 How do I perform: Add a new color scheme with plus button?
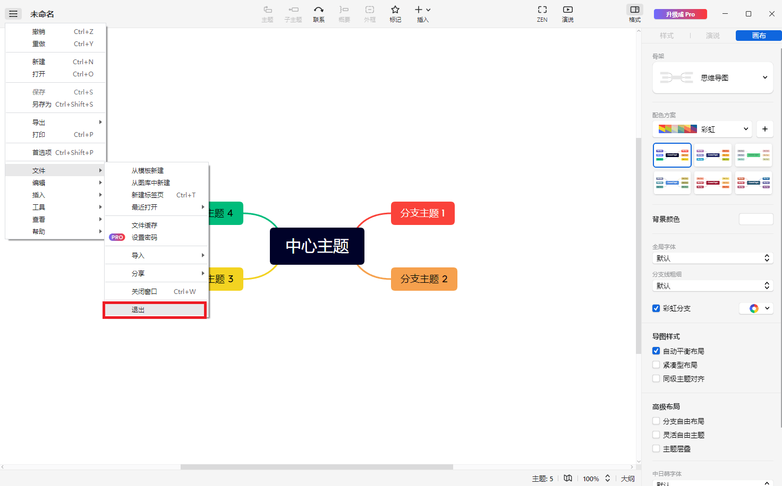tap(765, 129)
